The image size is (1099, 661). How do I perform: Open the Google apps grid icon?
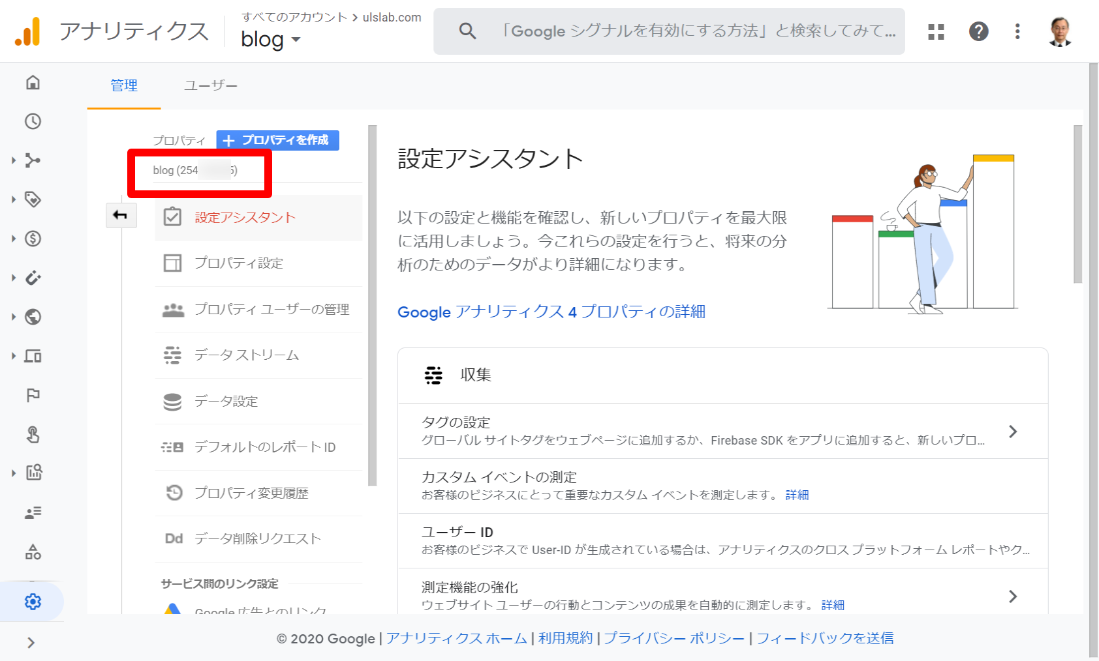point(936,31)
